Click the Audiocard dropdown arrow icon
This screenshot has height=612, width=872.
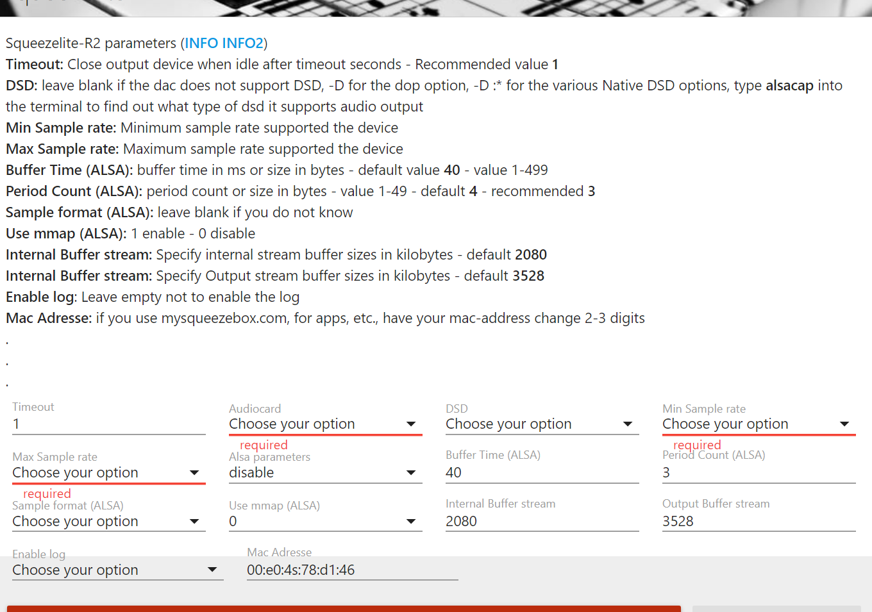(411, 424)
